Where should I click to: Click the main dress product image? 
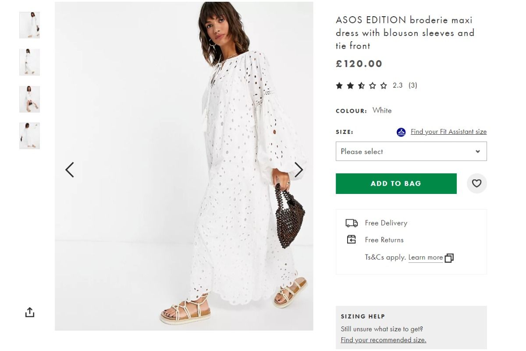click(x=184, y=167)
